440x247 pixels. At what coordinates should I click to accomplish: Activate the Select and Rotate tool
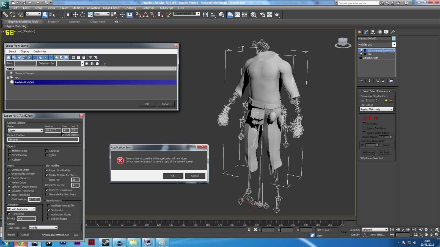coord(83,15)
